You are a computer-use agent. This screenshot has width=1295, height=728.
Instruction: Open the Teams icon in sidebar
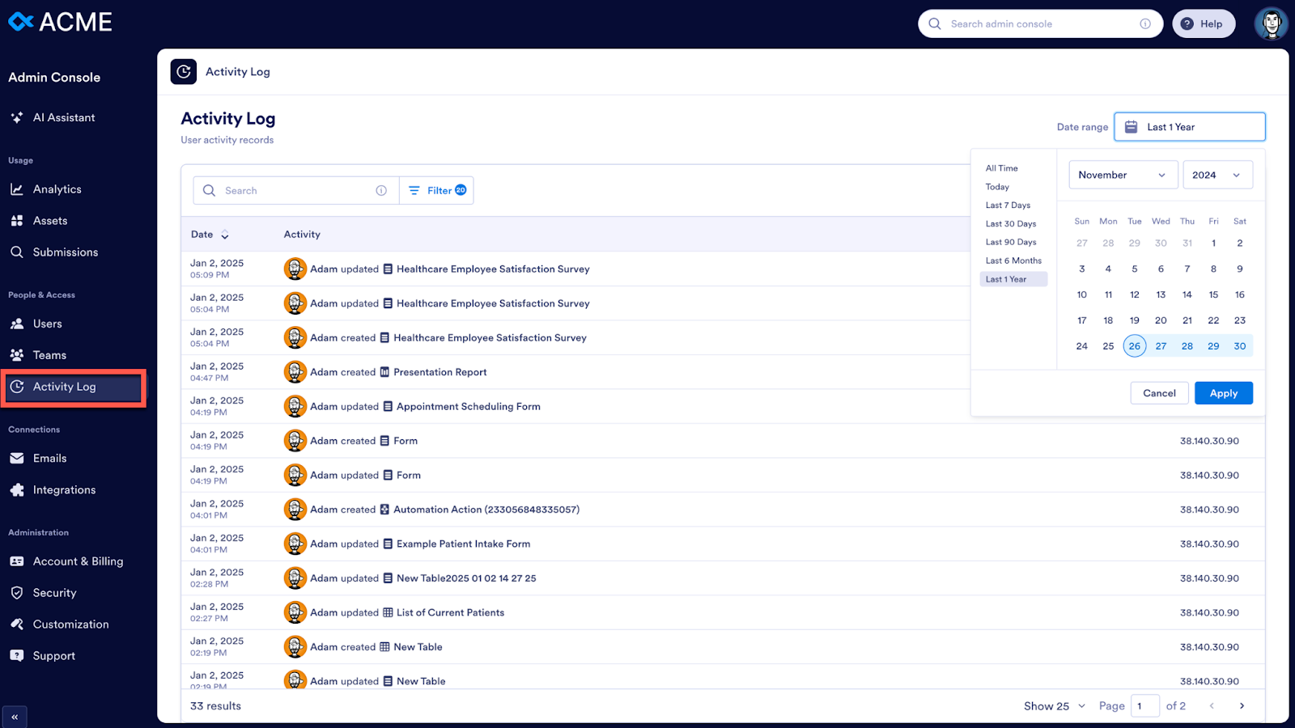click(16, 355)
